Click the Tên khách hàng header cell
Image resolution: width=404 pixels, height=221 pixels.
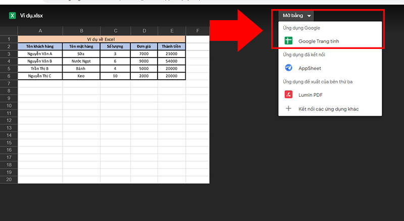(x=40, y=46)
